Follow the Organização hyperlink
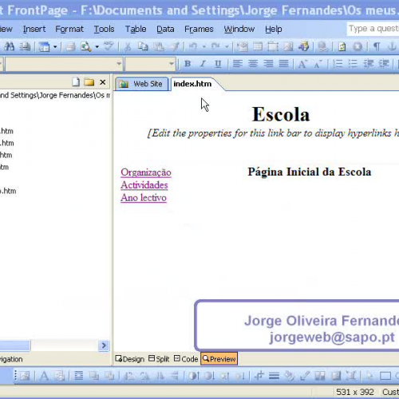Screen dimensions: 399x399 (146, 172)
